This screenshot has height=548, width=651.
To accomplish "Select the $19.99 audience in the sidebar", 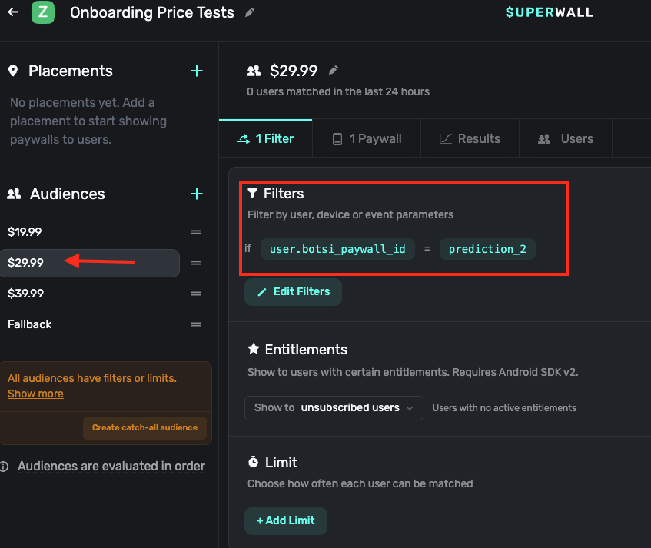I will (x=27, y=231).
